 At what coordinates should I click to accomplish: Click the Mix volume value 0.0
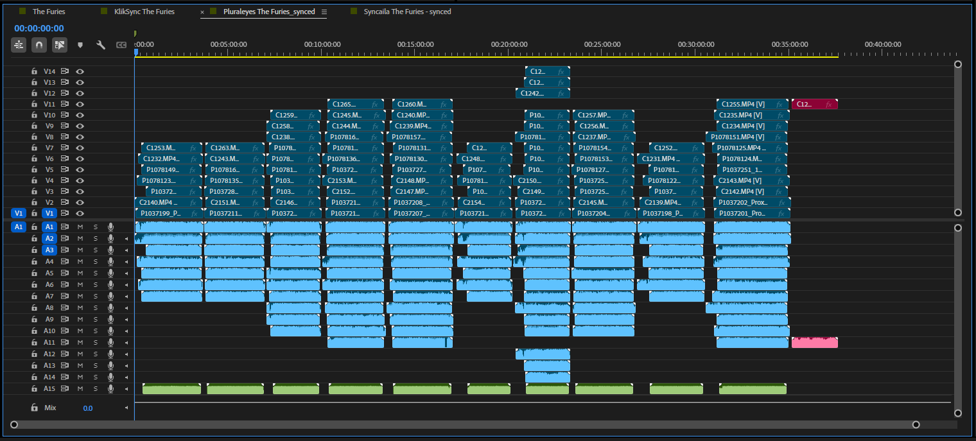click(x=88, y=408)
